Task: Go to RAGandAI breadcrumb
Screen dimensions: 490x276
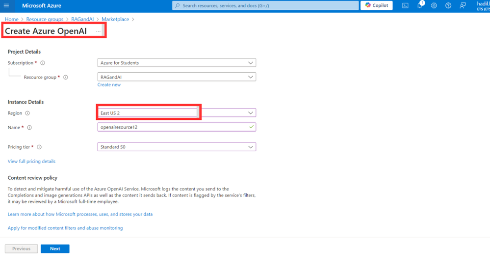Action: pyautogui.click(x=82, y=19)
